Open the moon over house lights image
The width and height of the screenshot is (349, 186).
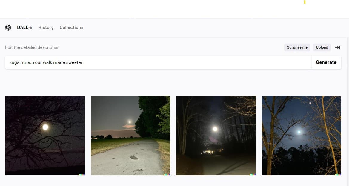point(216,135)
